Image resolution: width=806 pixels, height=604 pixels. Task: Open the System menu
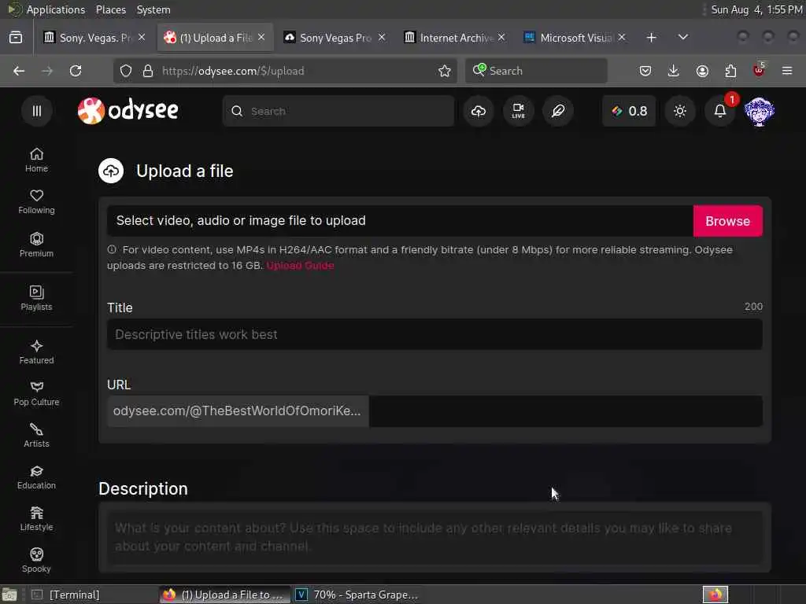coord(153,9)
